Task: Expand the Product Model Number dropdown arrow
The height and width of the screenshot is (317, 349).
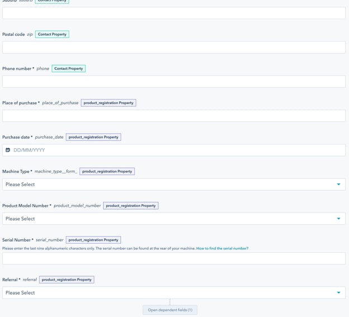Action: tap(338, 219)
